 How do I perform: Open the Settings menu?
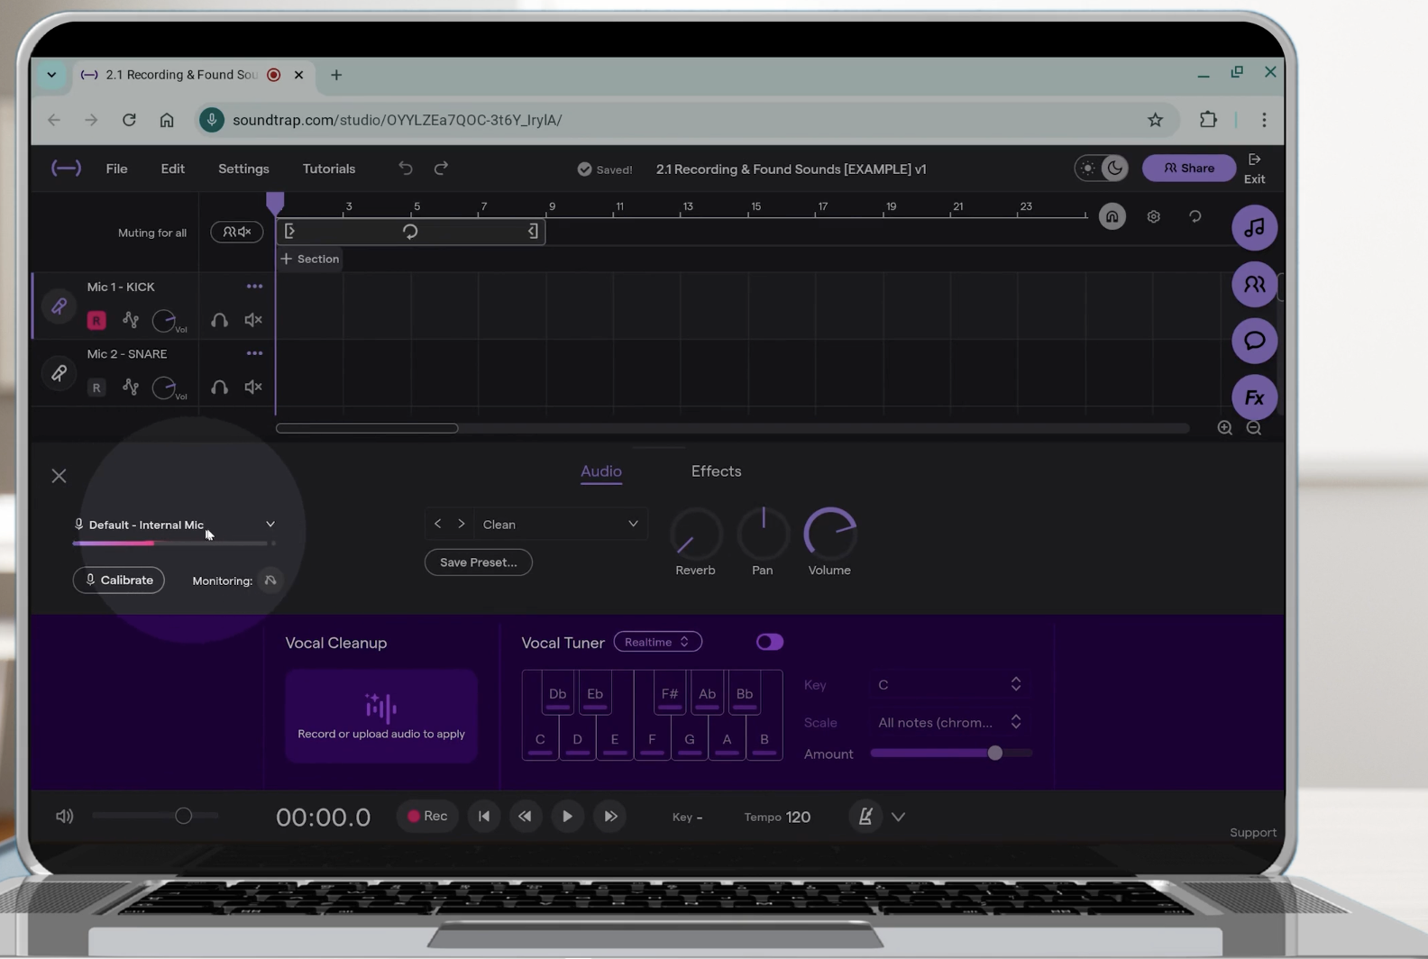(x=243, y=169)
